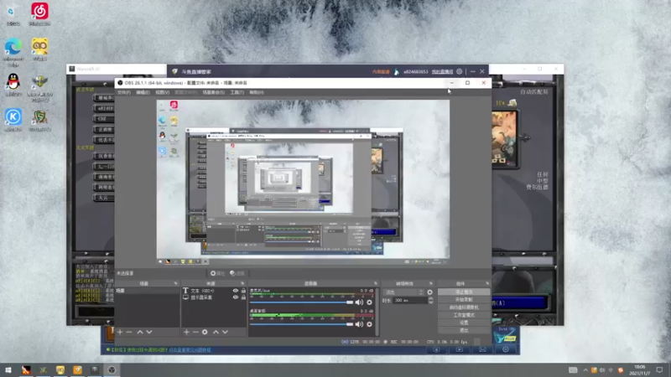This screenshot has height=377, width=671.
Task: Click gear icon in Douyu bottom bar
Action: 506,349
